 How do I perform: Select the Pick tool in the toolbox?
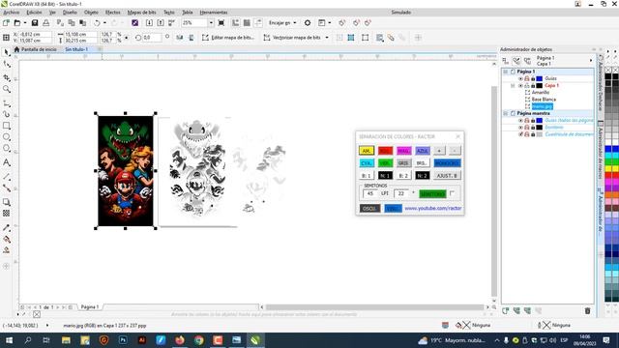(7, 52)
